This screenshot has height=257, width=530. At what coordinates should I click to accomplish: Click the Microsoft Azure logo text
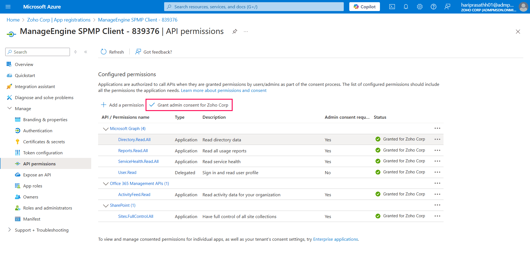(42, 7)
